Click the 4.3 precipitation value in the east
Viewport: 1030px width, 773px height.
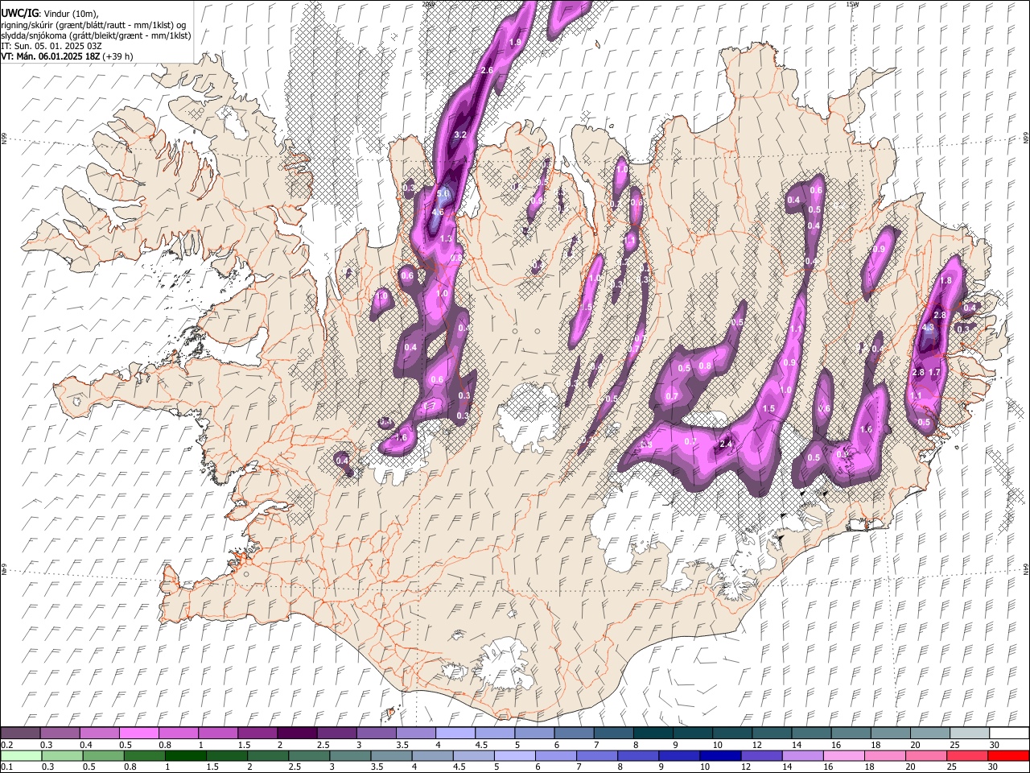click(x=928, y=328)
